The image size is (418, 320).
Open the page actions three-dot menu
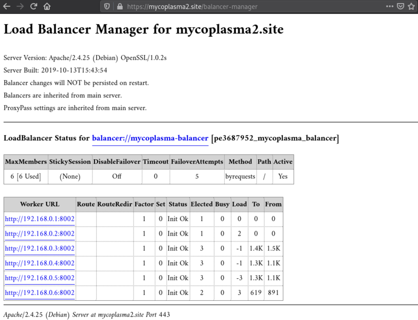(x=390, y=6)
